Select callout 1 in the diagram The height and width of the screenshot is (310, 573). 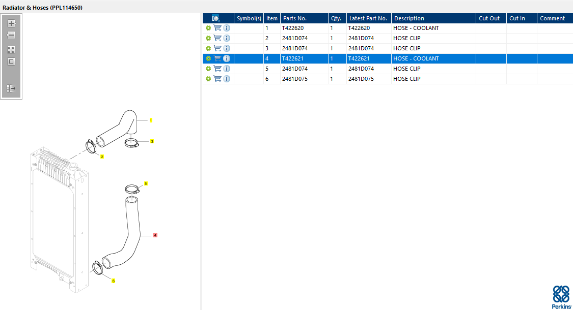click(x=151, y=120)
